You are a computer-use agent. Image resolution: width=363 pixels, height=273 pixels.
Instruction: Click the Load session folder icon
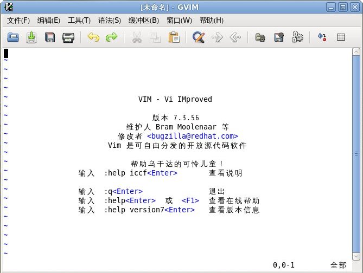(260, 37)
